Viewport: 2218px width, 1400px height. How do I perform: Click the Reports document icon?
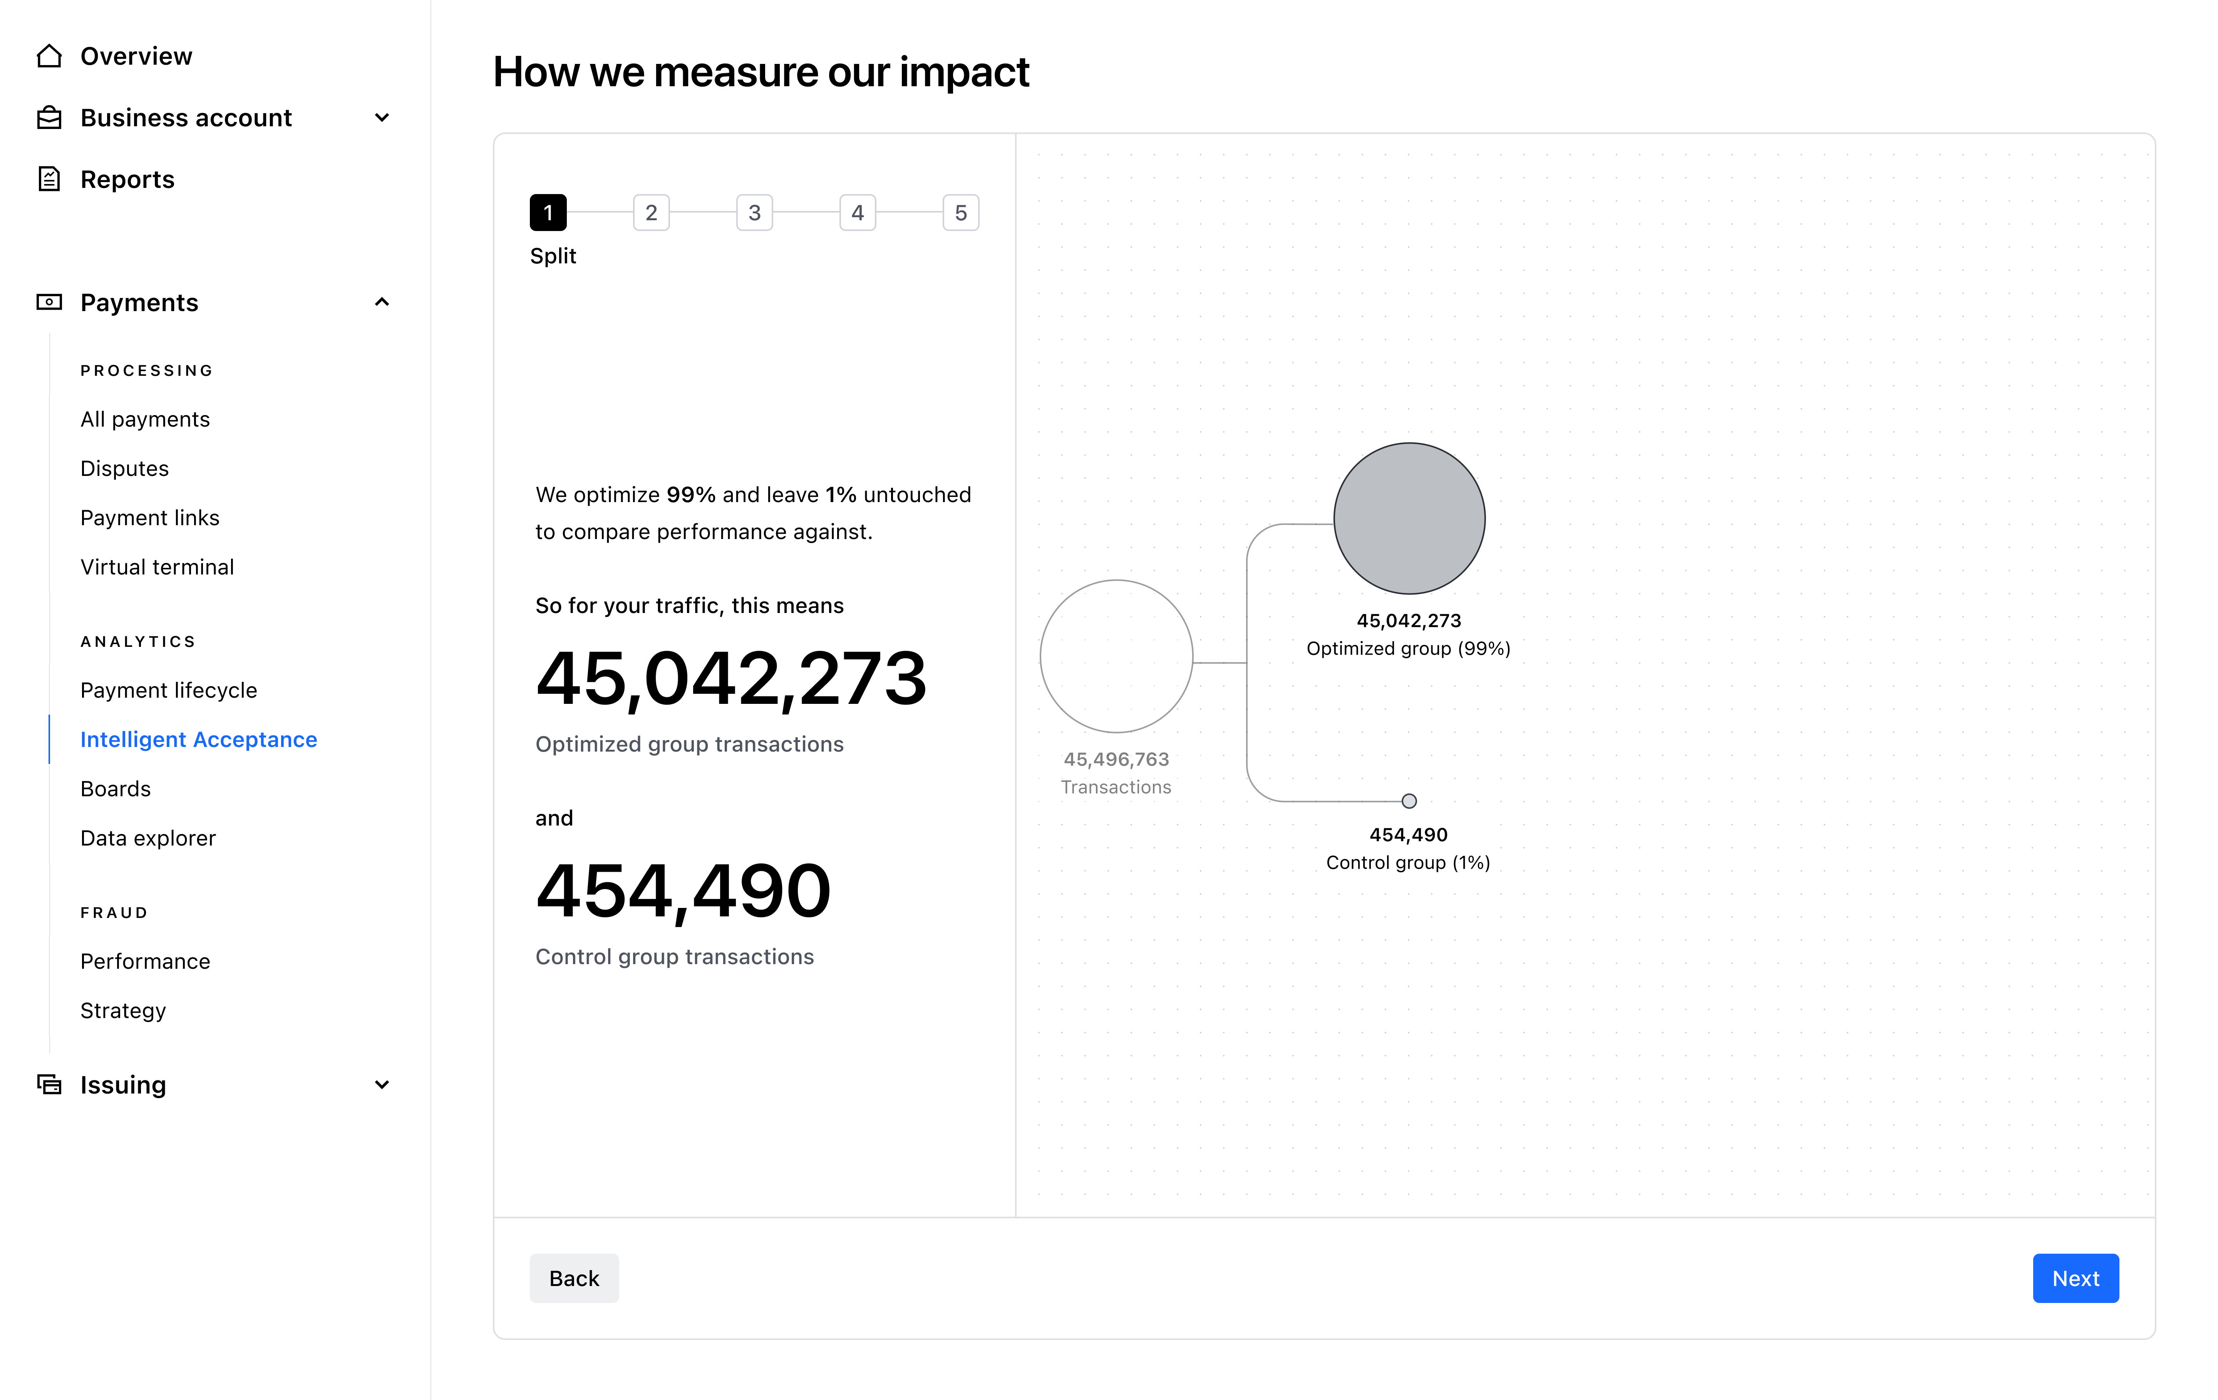(49, 179)
